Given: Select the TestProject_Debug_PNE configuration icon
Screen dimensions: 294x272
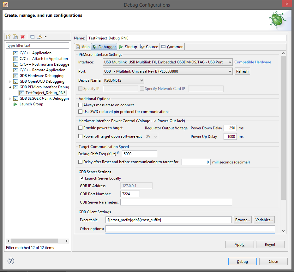Looking at the screenshot, I should pos(21,92).
